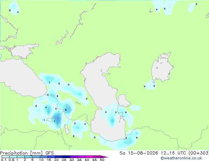Select the 20–25 mm legend color swatch

point(59,157)
